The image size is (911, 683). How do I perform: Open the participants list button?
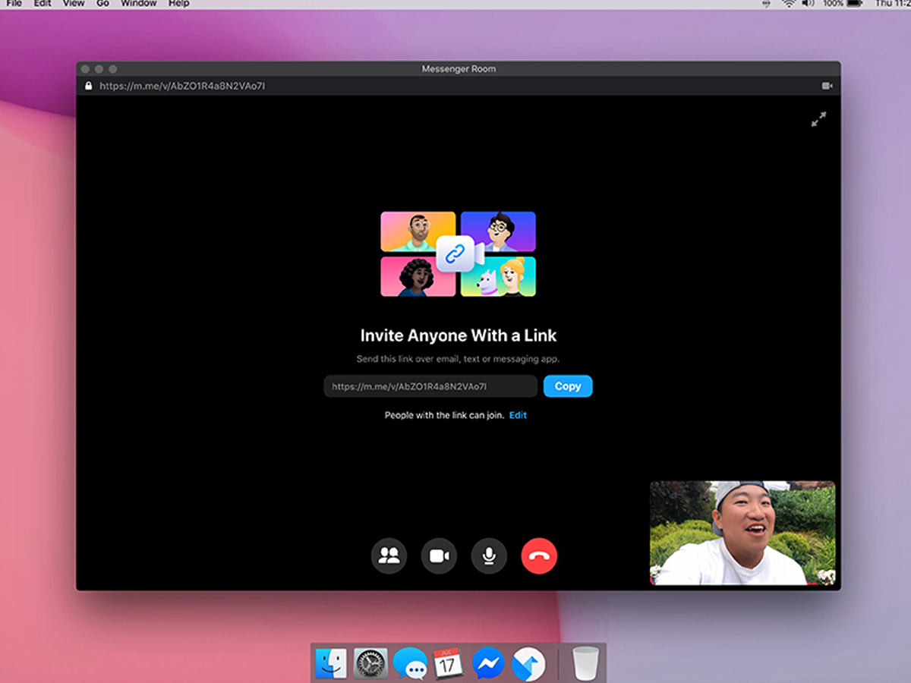389,556
